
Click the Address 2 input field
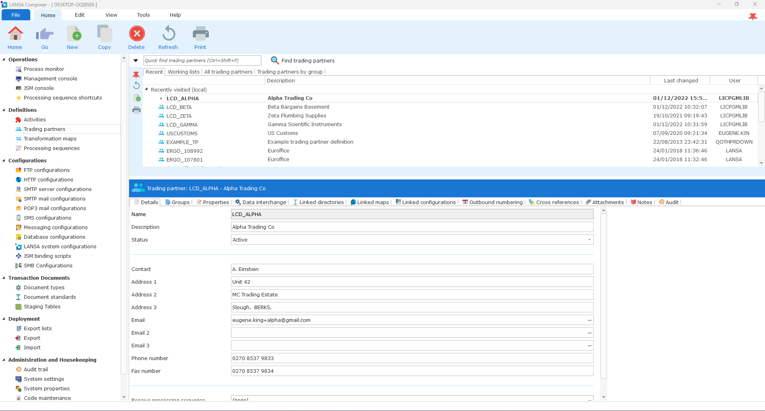(x=412, y=294)
